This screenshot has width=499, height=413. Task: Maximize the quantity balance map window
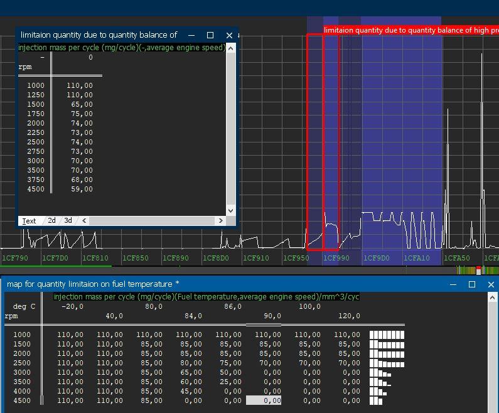coord(210,35)
